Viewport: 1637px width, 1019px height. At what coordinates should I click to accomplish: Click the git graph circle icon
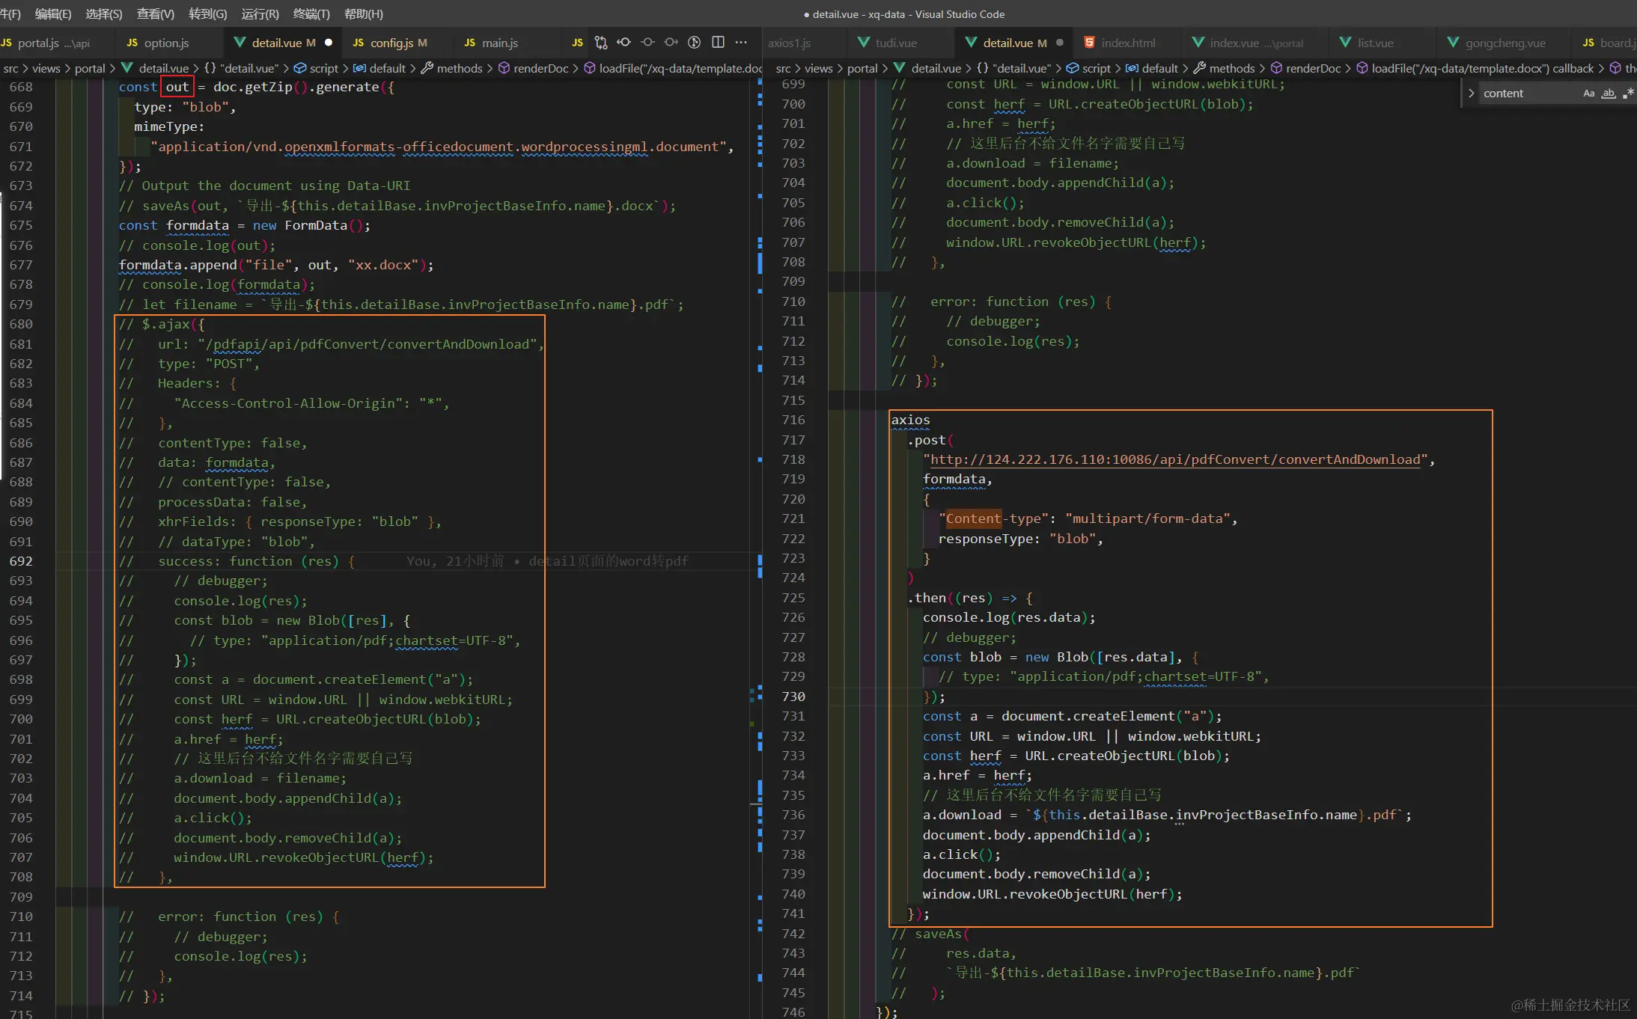(695, 43)
